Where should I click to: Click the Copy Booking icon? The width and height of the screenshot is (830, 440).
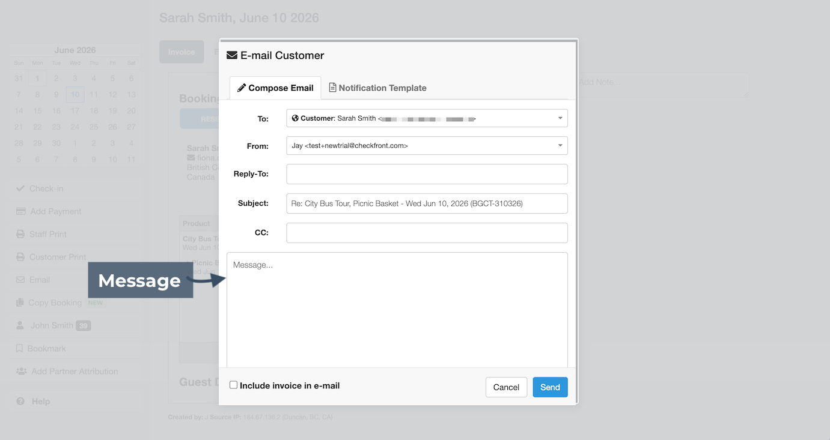tap(20, 303)
